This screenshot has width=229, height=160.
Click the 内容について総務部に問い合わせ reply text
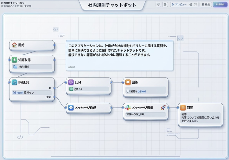[200, 119]
